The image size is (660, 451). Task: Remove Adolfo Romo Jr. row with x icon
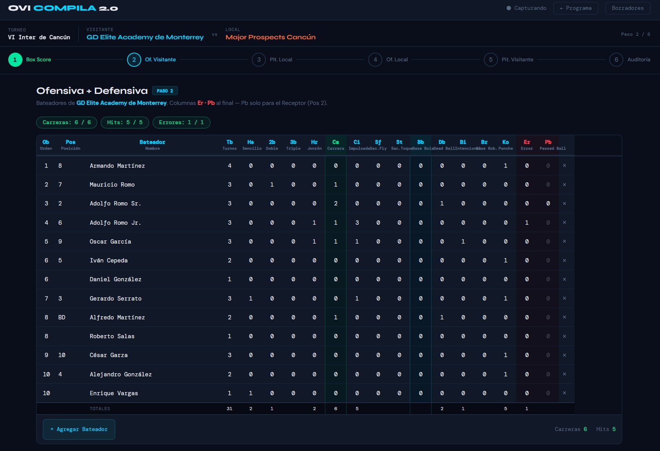(x=564, y=223)
